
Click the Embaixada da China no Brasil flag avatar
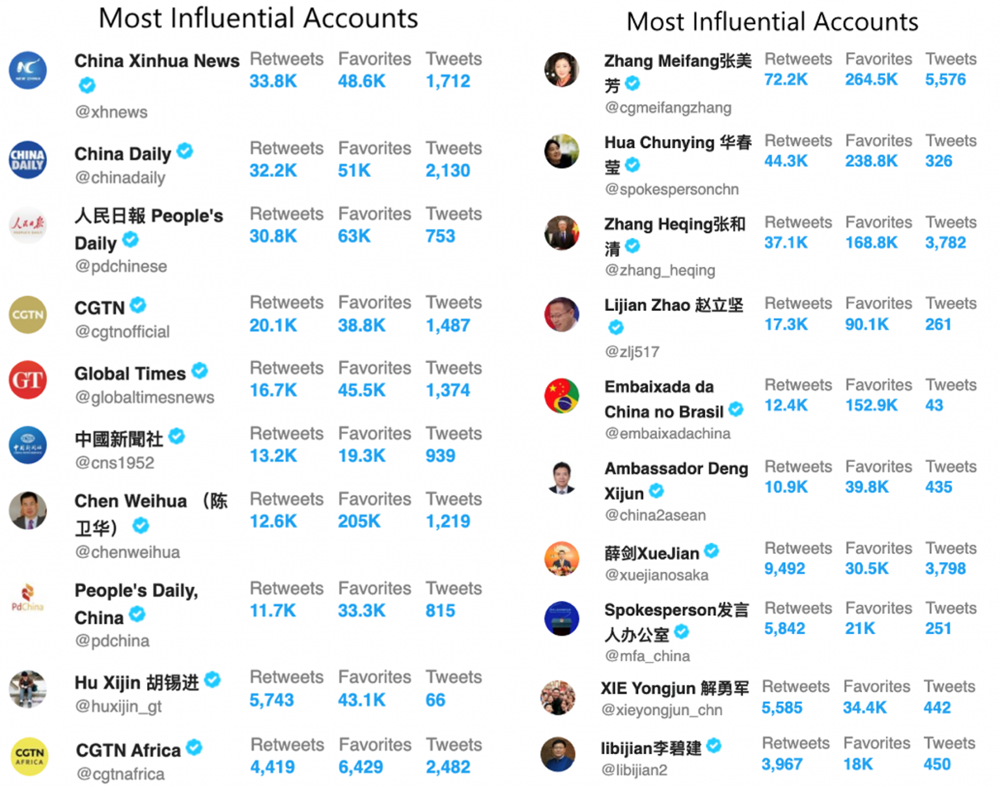[562, 395]
